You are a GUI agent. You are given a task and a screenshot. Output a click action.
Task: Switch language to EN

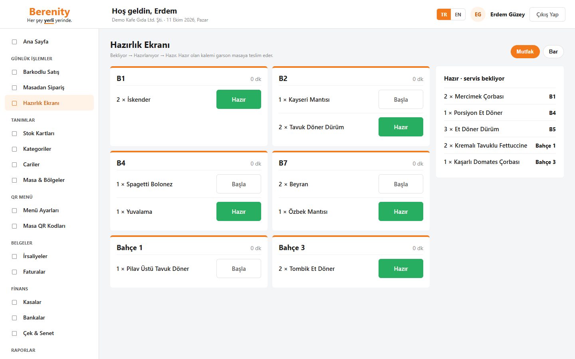point(458,14)
